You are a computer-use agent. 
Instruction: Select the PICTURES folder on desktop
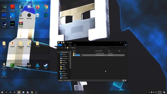(4, 45)
